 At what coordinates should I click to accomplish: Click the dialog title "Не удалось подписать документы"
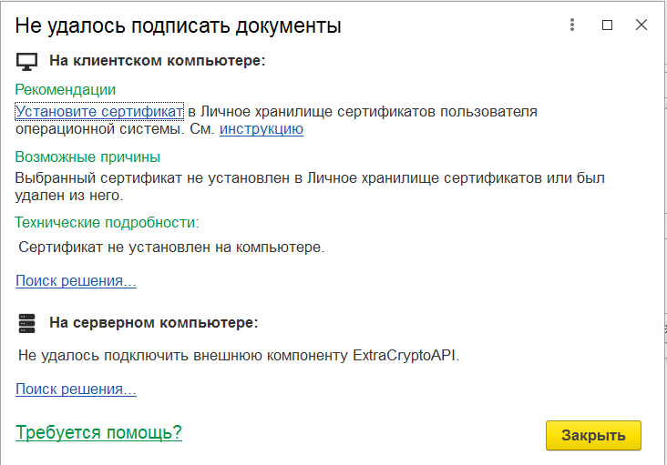click(x=178, y=26)
